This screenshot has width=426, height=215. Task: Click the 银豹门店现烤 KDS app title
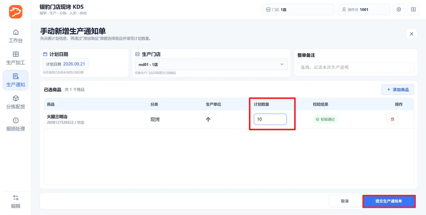pyautogui.click(x=62, y=7)
